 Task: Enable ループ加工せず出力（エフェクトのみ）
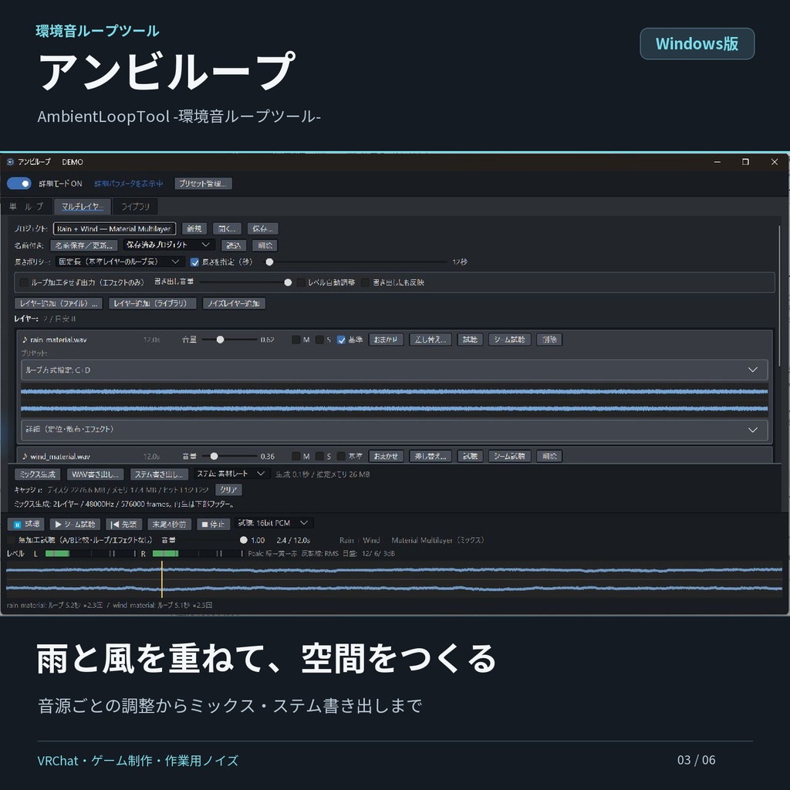24,282
